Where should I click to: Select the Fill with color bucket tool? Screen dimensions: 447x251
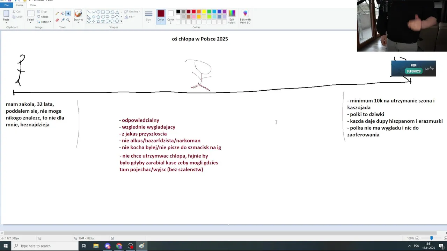click(x=63, y=14)
